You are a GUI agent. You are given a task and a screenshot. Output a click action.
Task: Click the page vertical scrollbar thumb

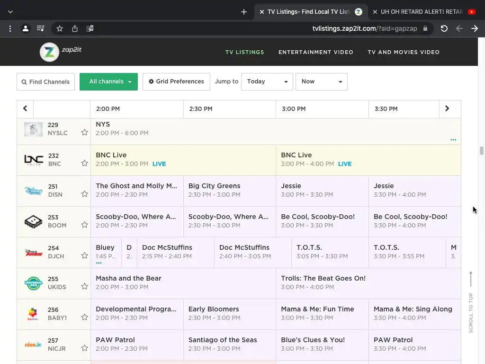coord(481,151)
